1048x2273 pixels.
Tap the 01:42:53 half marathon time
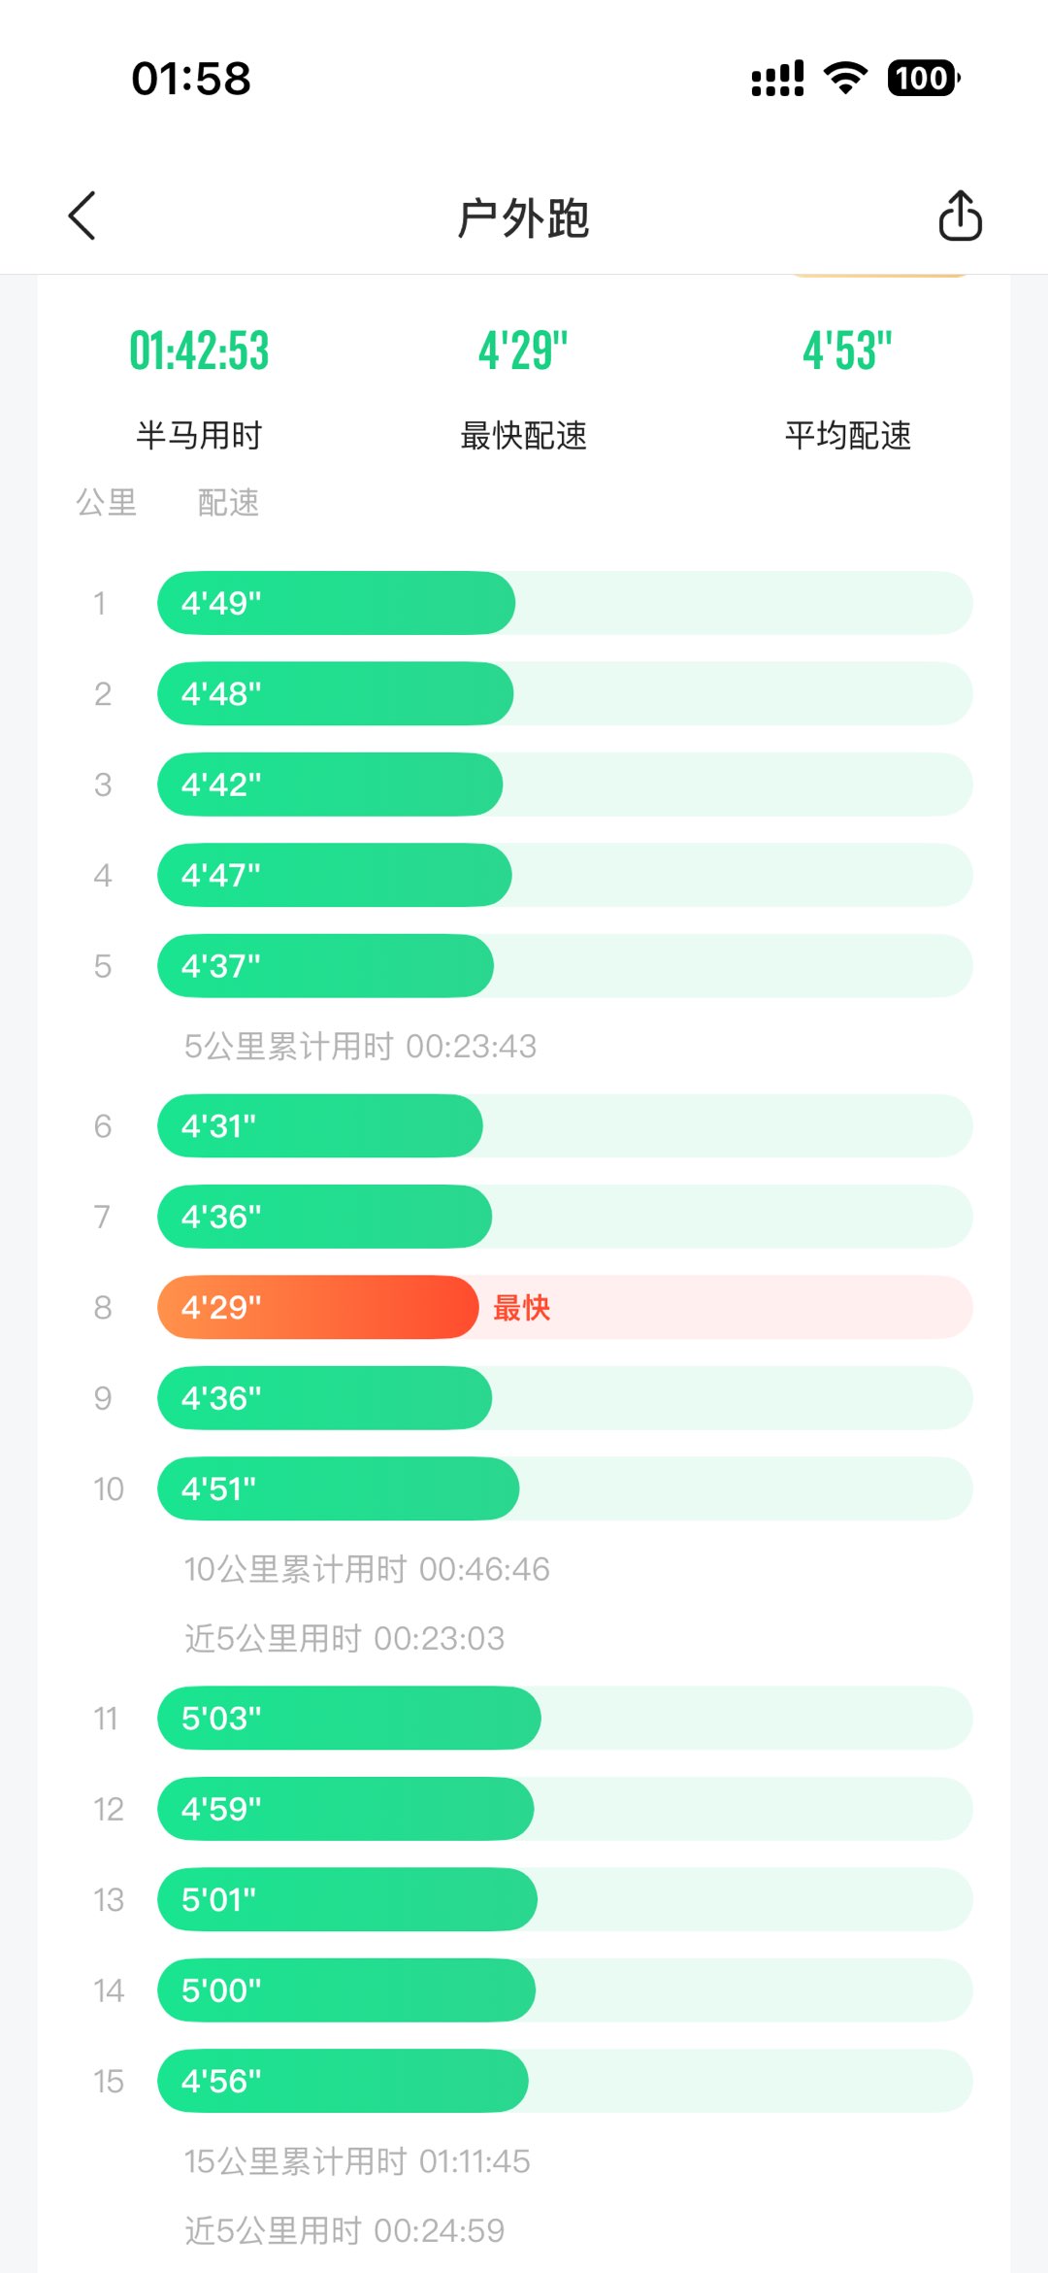tap(199, 351)
